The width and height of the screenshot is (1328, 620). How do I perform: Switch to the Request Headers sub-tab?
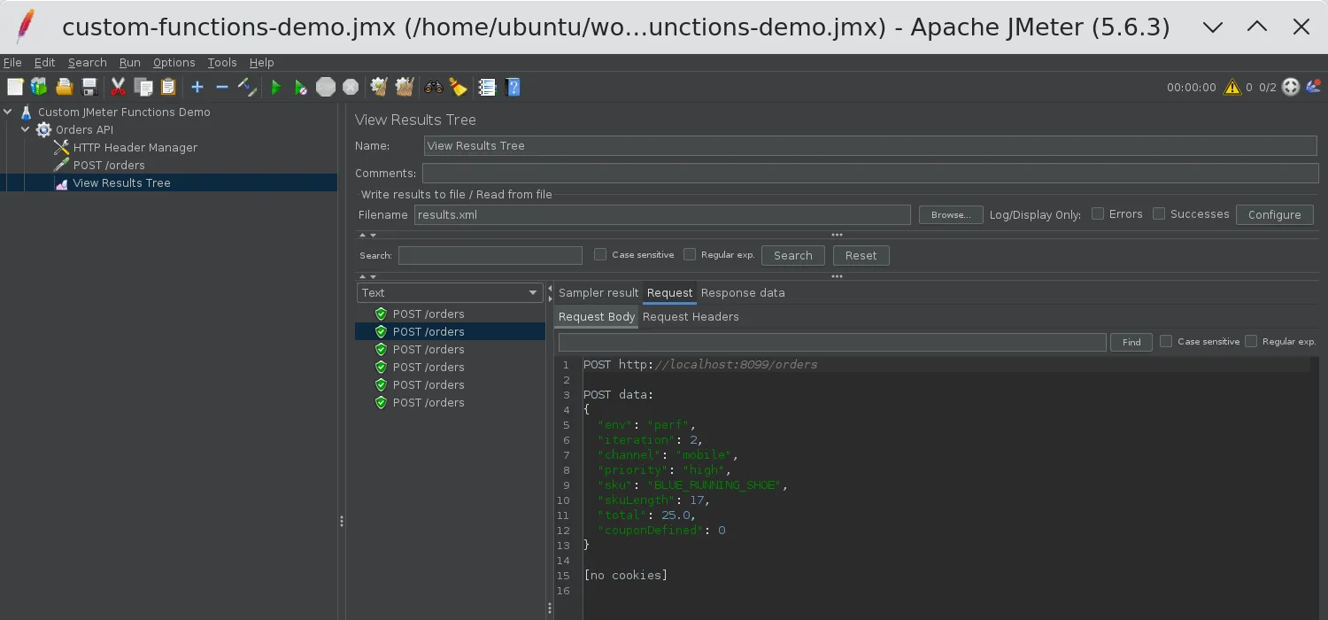pyautogui.click(x=691, y=316)
